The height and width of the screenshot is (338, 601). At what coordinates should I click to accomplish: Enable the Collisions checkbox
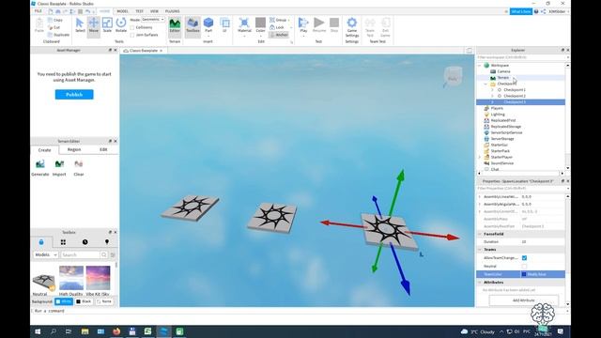pos(132,27)
